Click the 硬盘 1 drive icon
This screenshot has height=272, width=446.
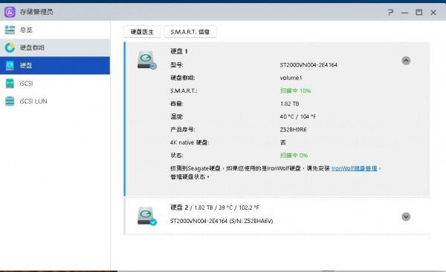[x=146, y=60]
